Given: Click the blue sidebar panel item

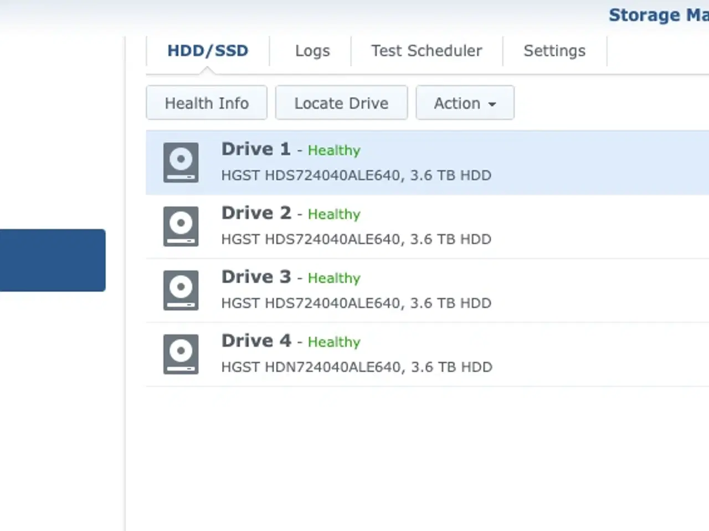Looking at the screenshot, I should coord(53,260).
